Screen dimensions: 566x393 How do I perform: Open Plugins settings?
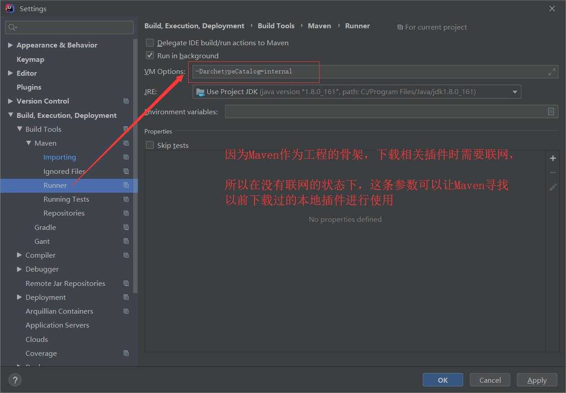coord(29,87)
